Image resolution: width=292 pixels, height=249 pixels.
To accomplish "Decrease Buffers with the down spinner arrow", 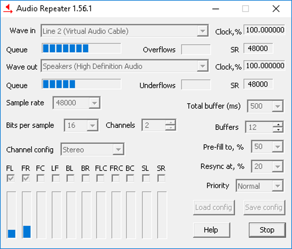I will click(x=278, y=130).
